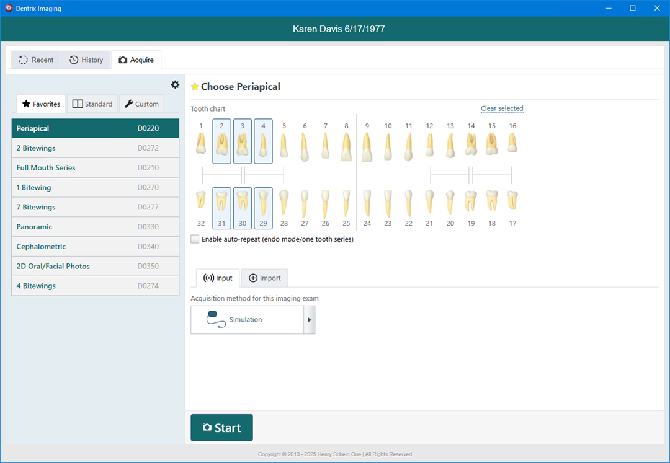
Task: Click the Clear selected link
Action: (502, 108)
